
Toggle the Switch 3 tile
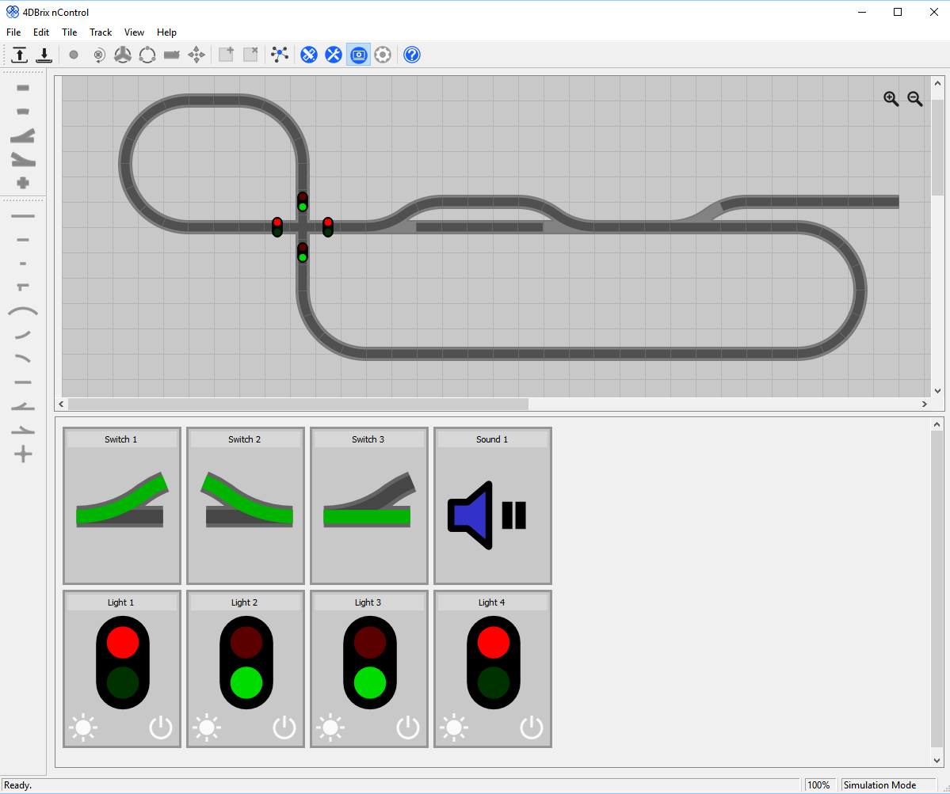point(369,505)
